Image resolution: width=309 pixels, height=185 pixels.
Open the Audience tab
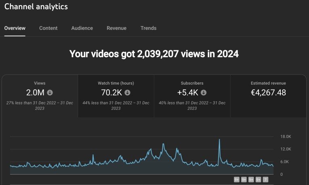click(82, 28)
